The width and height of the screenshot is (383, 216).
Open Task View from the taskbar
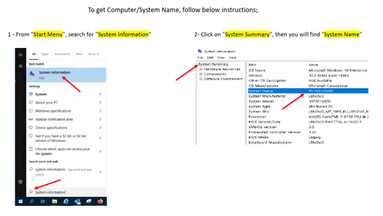43,202
